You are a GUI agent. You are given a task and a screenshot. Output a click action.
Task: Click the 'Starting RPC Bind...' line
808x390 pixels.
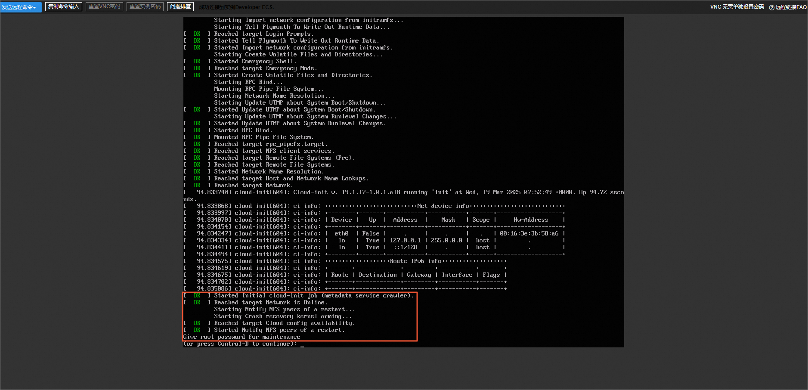coord(248,82)
